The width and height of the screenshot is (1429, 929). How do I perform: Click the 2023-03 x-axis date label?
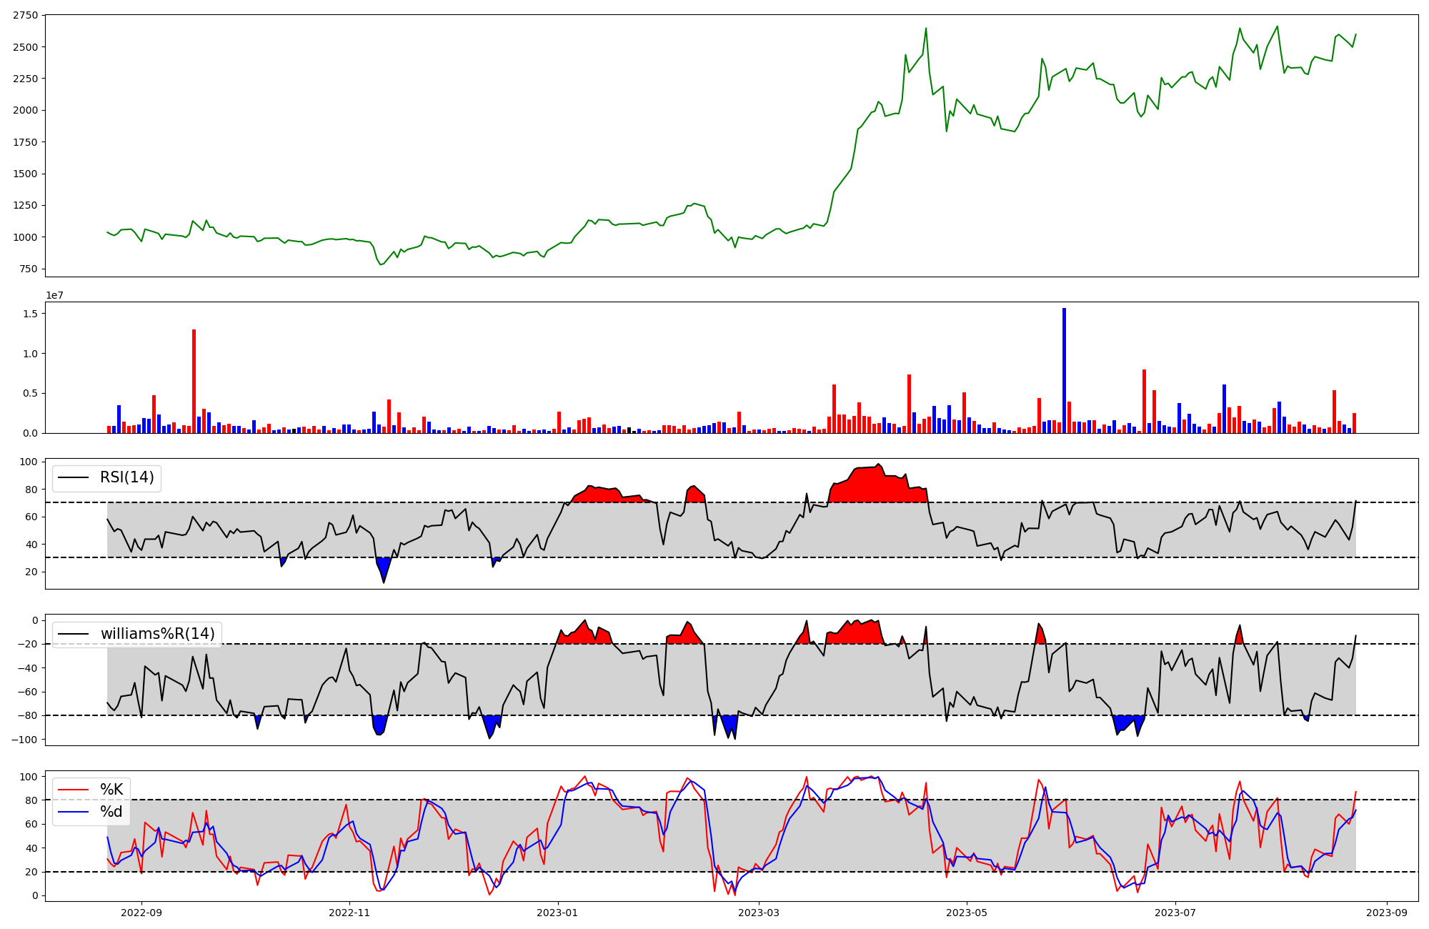coord(759,912)
